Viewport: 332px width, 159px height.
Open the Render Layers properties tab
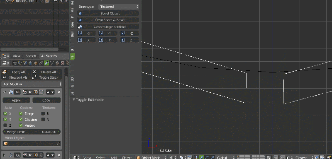(20, 63)
